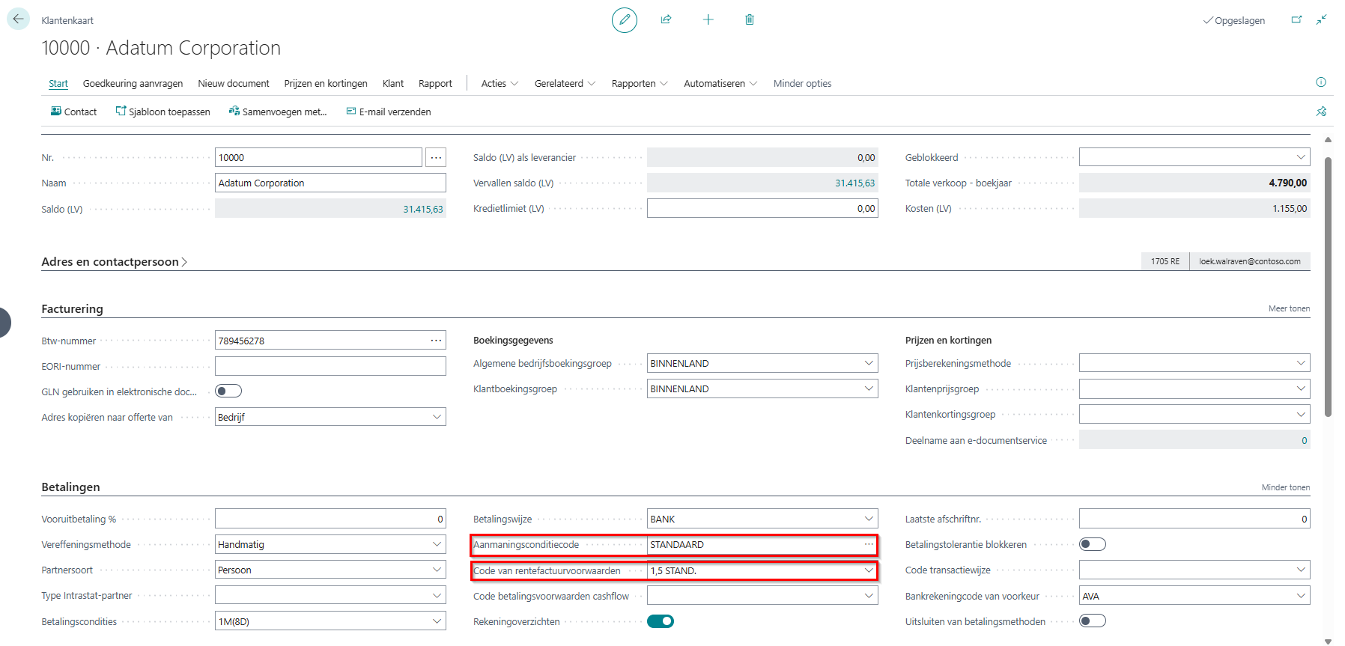Viewport: 1345px width, 646px height.
Task: Open Code transactiewijze dropdown
Action: pyautogui.click(x=1301, y=570)
